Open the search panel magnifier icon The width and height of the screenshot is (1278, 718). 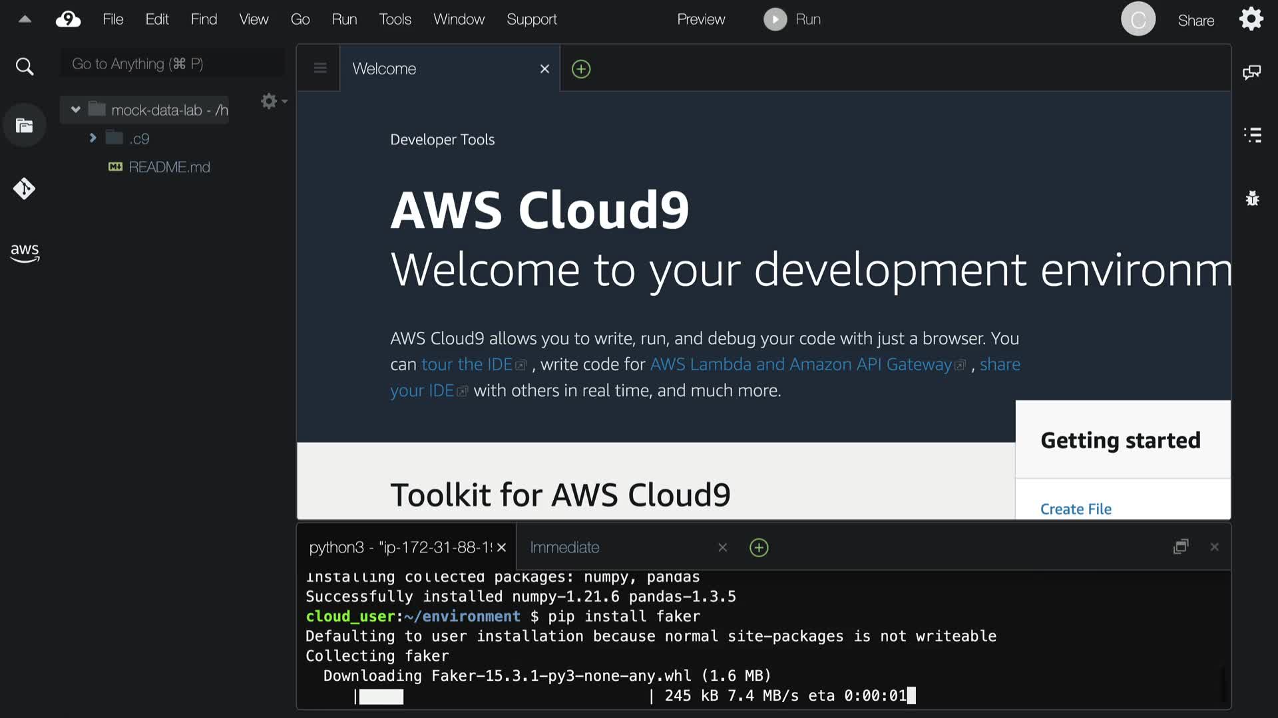[25, 66]
